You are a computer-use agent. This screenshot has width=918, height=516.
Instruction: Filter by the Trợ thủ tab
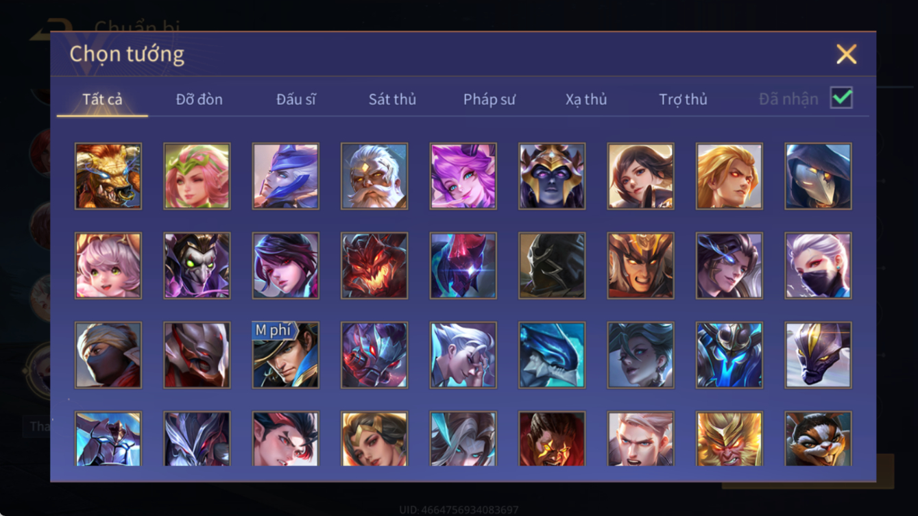click(x=683, y=99)
